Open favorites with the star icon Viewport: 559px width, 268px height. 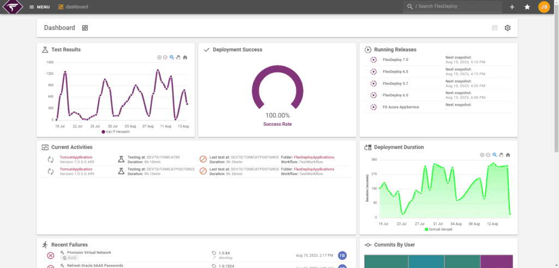tap(527, 7)
